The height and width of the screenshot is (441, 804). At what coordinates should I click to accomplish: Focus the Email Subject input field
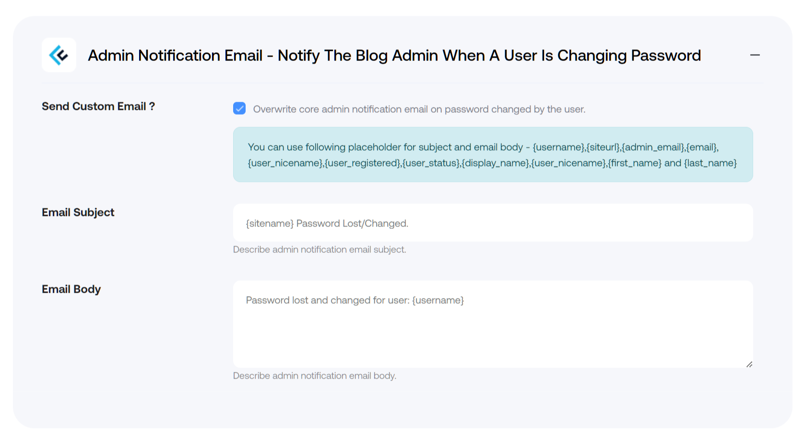pos(493,223)
